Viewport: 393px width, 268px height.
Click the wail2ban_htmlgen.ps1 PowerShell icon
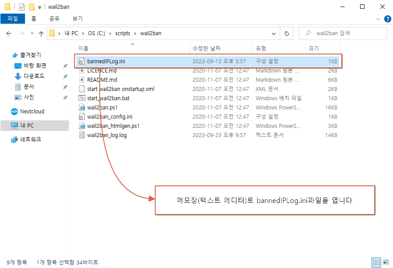[82, 126]
